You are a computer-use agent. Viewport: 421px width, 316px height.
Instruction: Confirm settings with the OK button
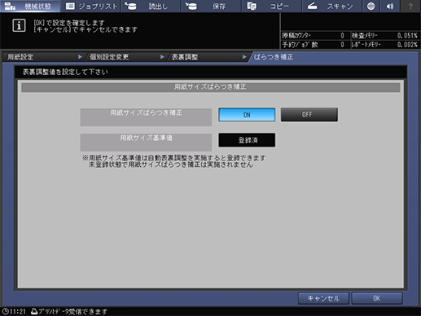tap(377, 298)
